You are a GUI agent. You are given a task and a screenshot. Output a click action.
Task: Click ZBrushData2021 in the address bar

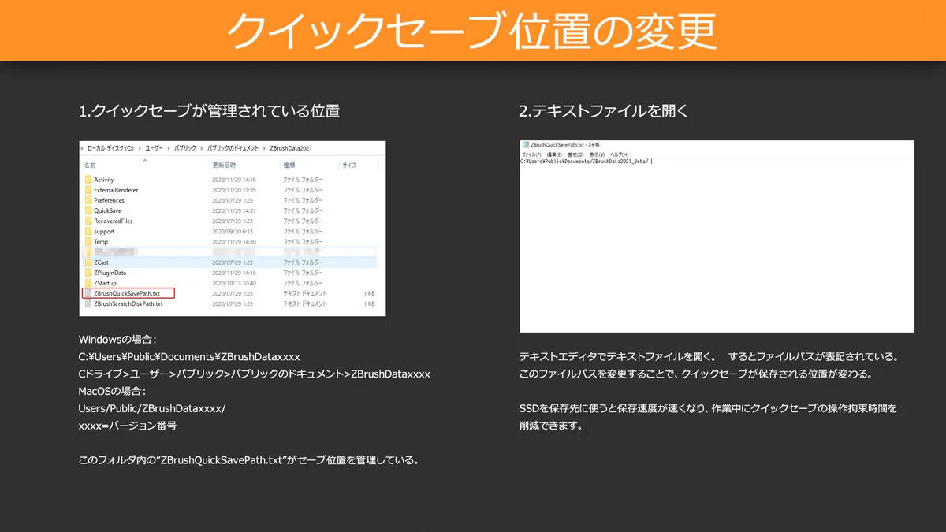coord(290,148)
